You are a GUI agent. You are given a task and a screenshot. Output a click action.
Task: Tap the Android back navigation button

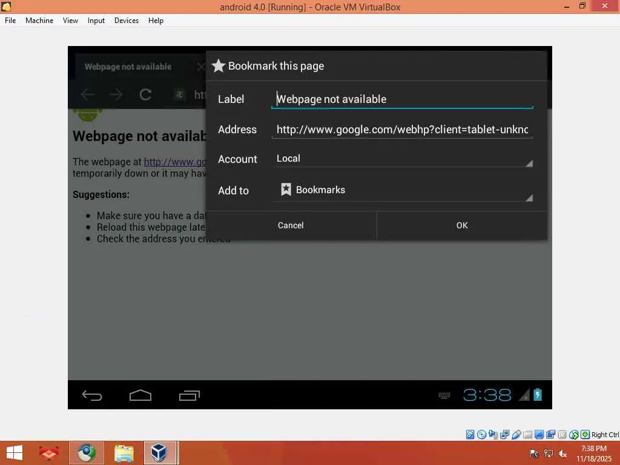tap(92, 395)
